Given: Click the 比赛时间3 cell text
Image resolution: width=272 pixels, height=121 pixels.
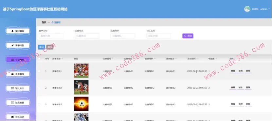Looking at the screenshot, I should (107, 104).
